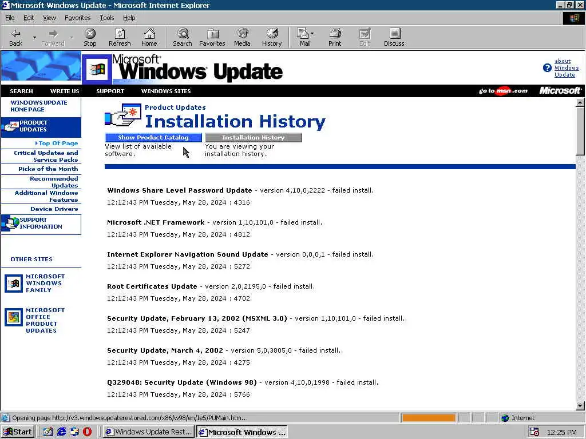Launch Opera from quick launch icon

pyautogui.click(x=87, y=432)
